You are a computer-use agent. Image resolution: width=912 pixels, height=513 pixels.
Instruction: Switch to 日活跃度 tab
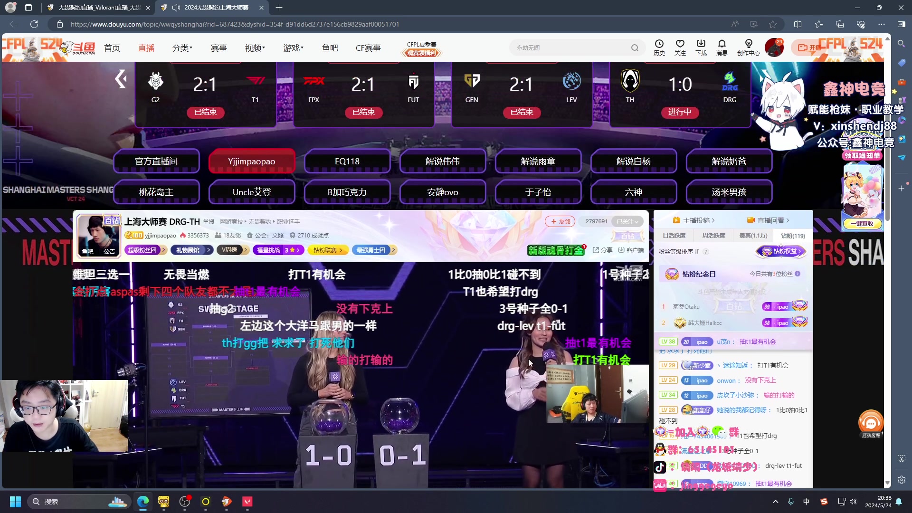tap(674, 236)
